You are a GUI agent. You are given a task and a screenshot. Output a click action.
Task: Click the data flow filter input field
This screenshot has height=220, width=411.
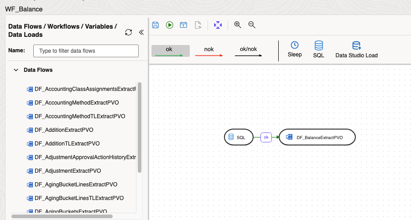86,51
